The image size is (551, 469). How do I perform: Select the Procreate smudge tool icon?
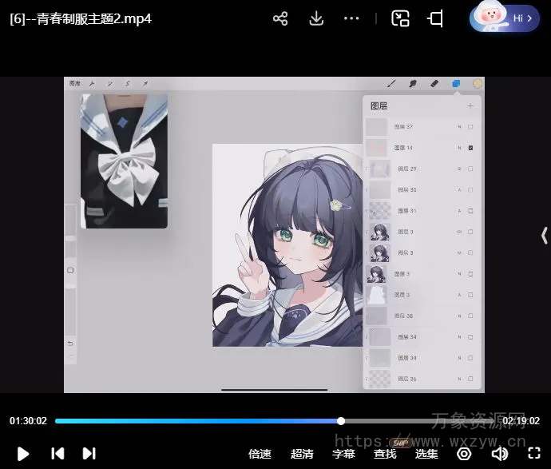413,83
